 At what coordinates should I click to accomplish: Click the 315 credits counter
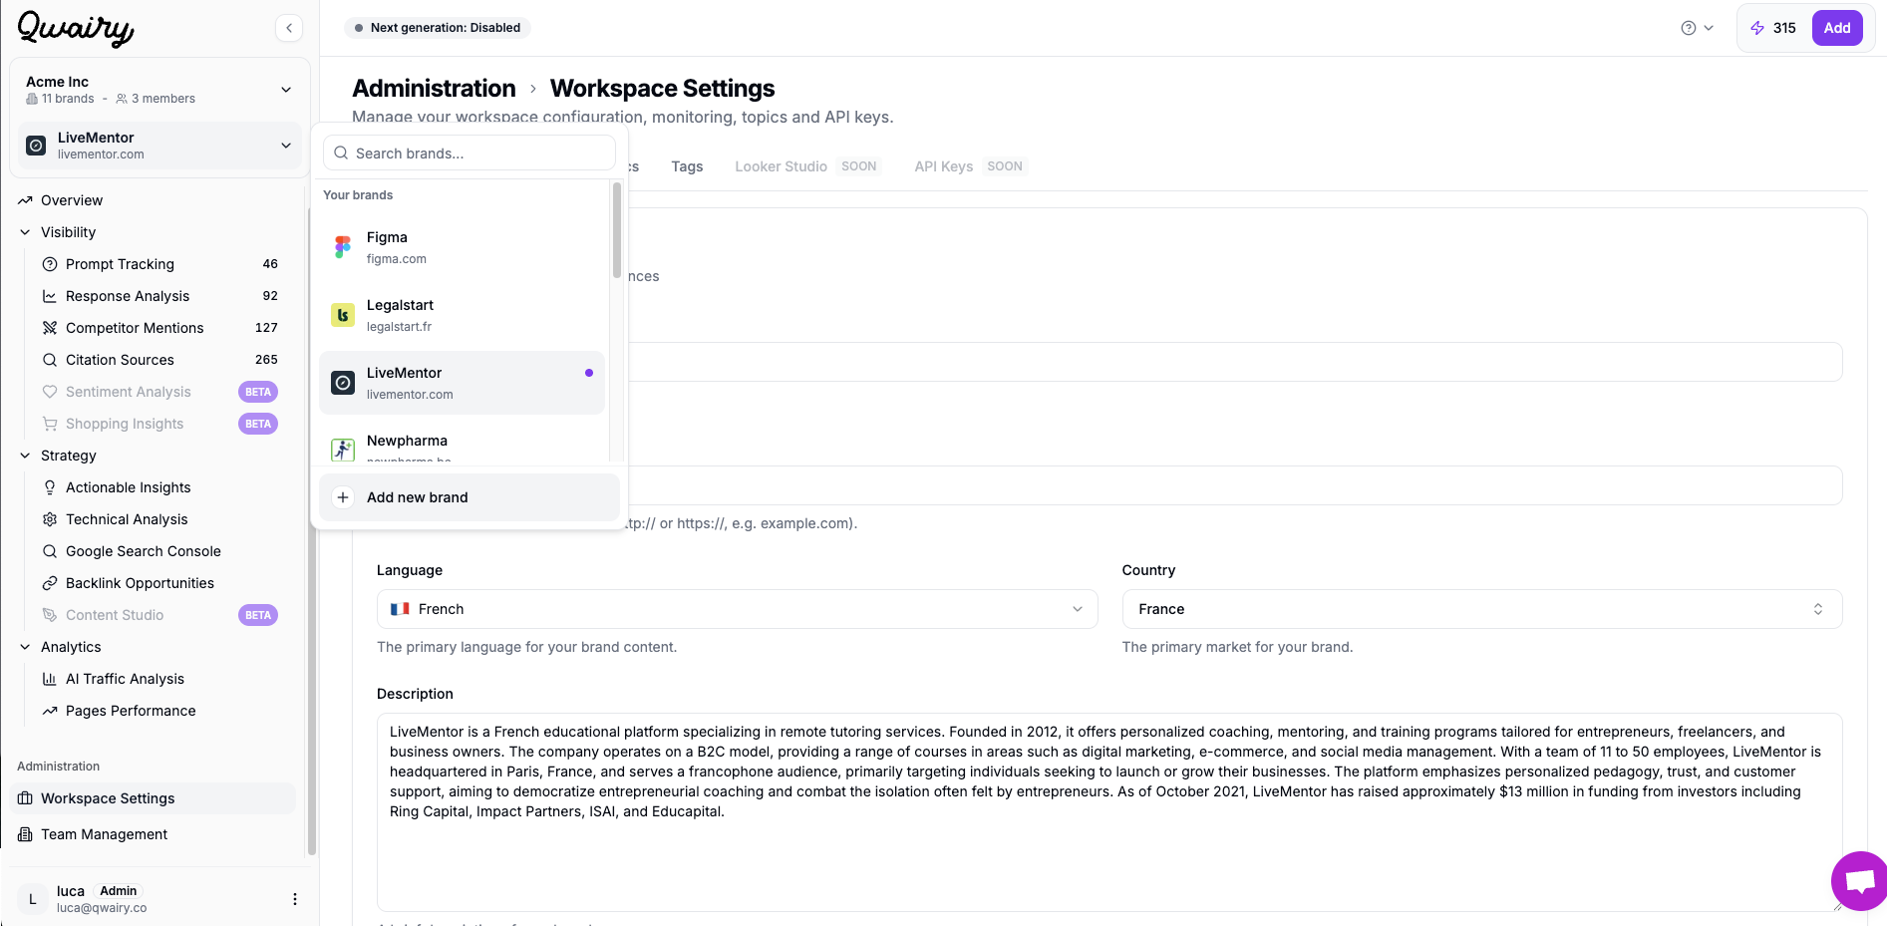tap(1784, 28)
